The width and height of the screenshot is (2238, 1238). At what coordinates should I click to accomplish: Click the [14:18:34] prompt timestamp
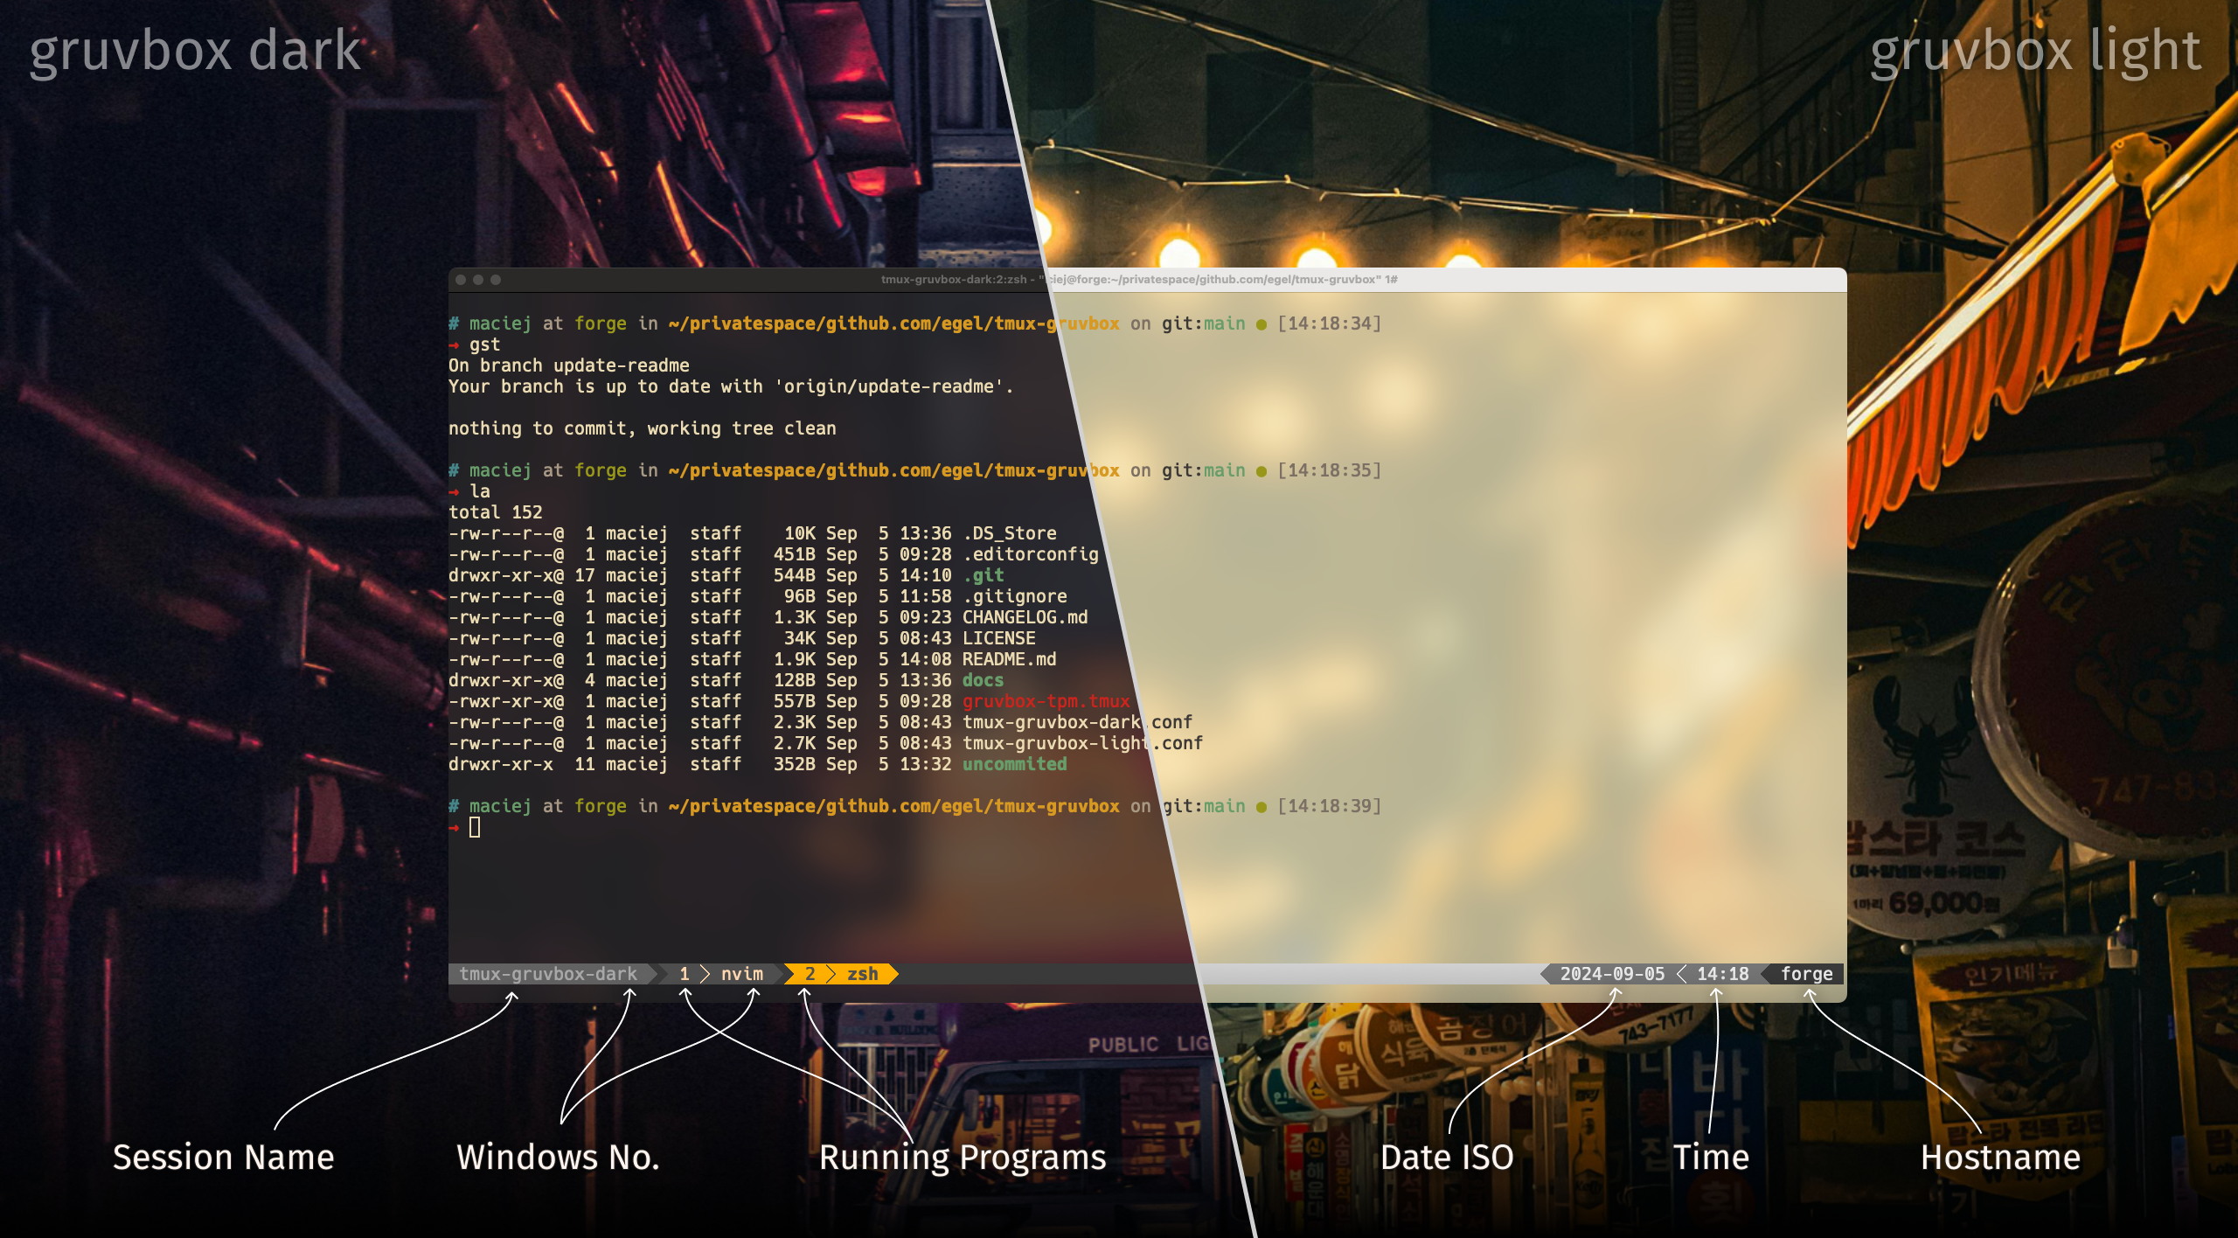(1330, 323)
